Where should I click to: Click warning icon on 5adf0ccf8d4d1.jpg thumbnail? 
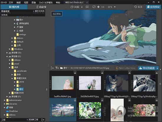tap(75, 73)
